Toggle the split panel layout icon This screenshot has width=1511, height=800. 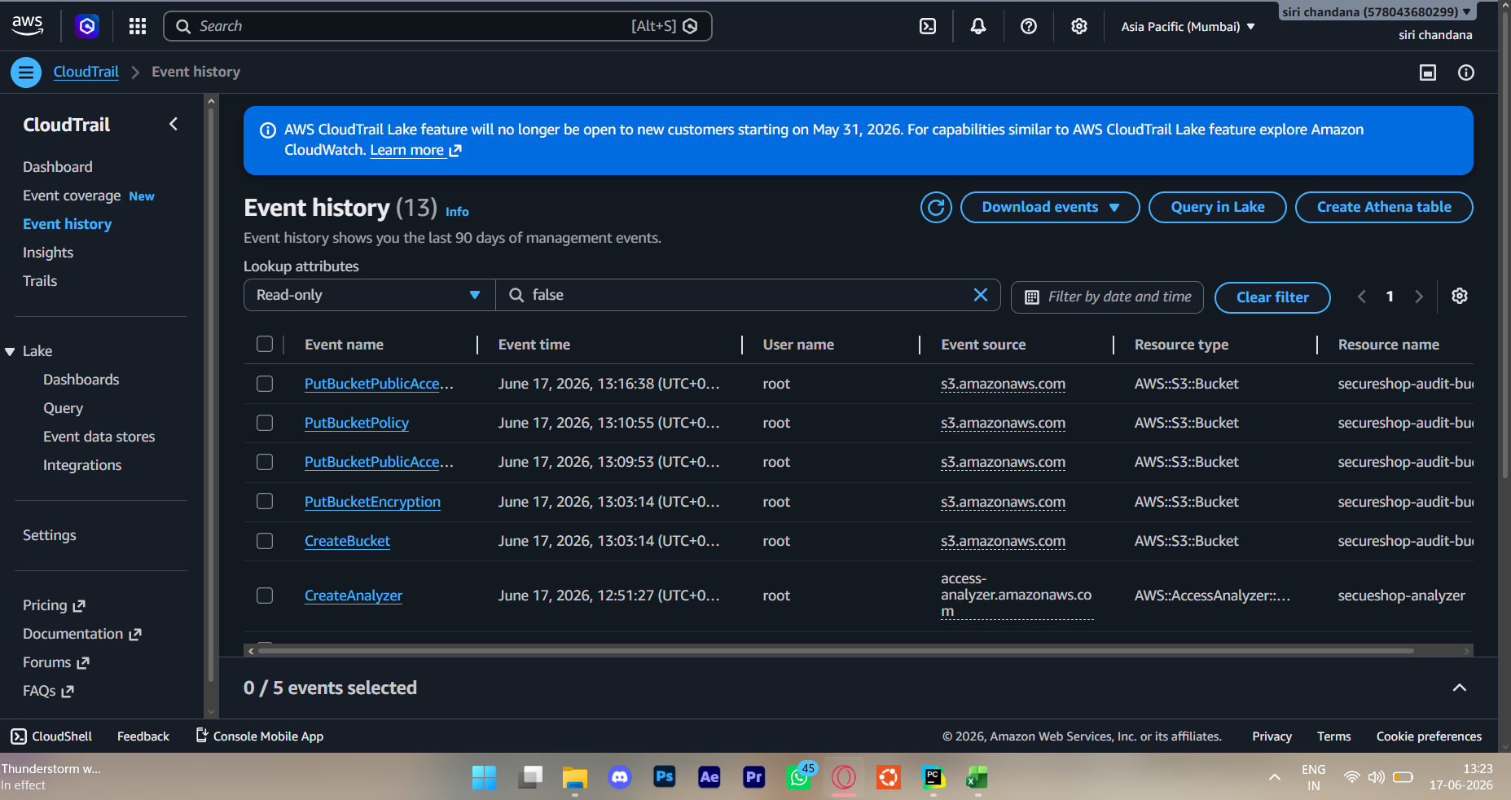(1428, 73)
